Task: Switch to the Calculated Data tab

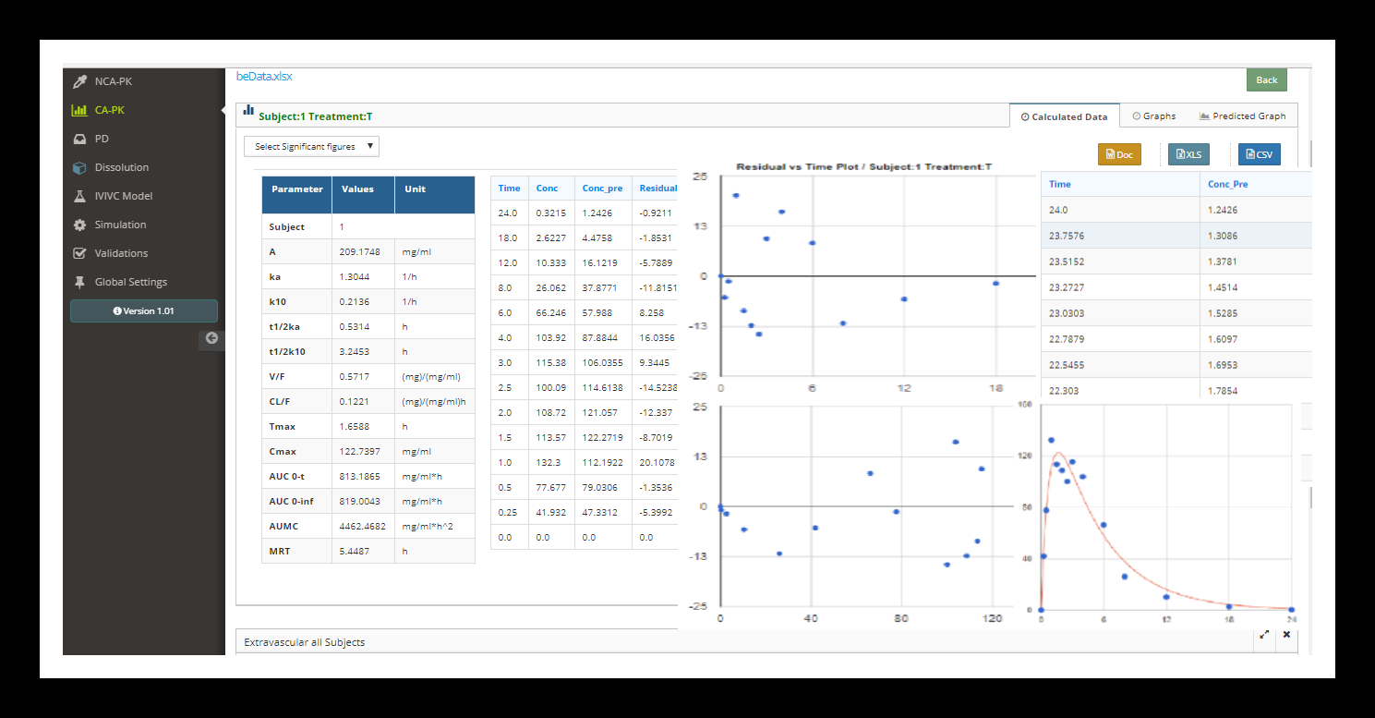Action: tap(1064, 116)
